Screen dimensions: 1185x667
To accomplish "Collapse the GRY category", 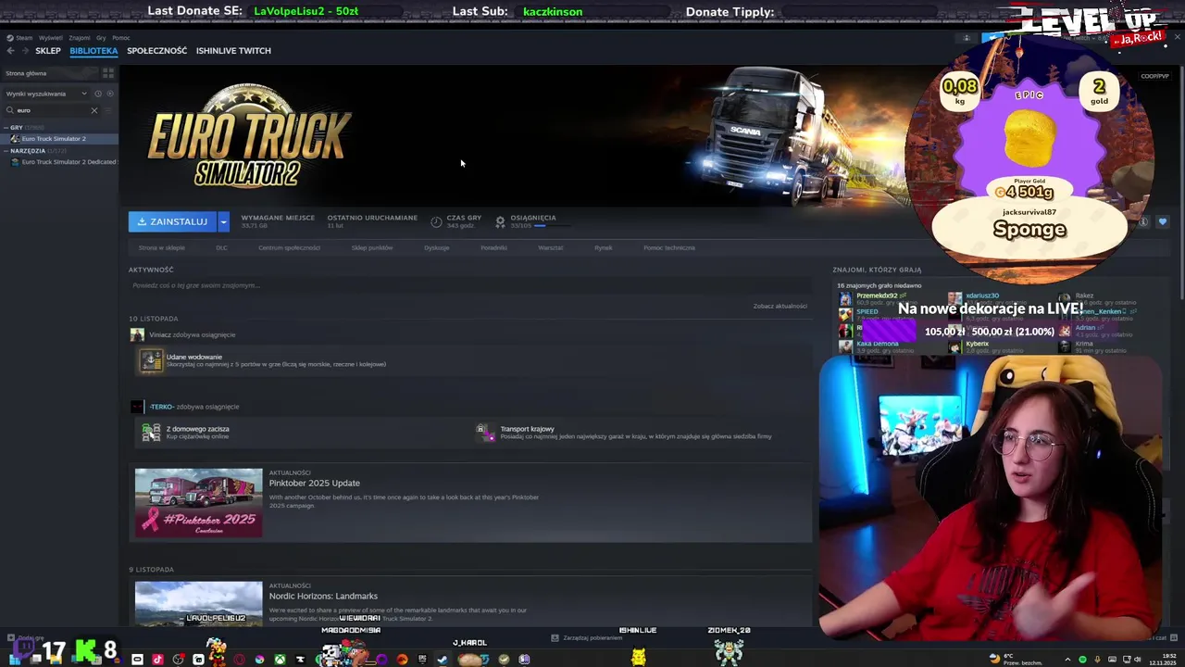I will [x=6, y=128].
